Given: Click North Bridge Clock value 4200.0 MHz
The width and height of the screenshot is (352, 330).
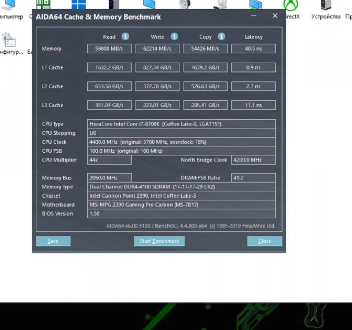Looking at the screenshot, I should point(253,160).
